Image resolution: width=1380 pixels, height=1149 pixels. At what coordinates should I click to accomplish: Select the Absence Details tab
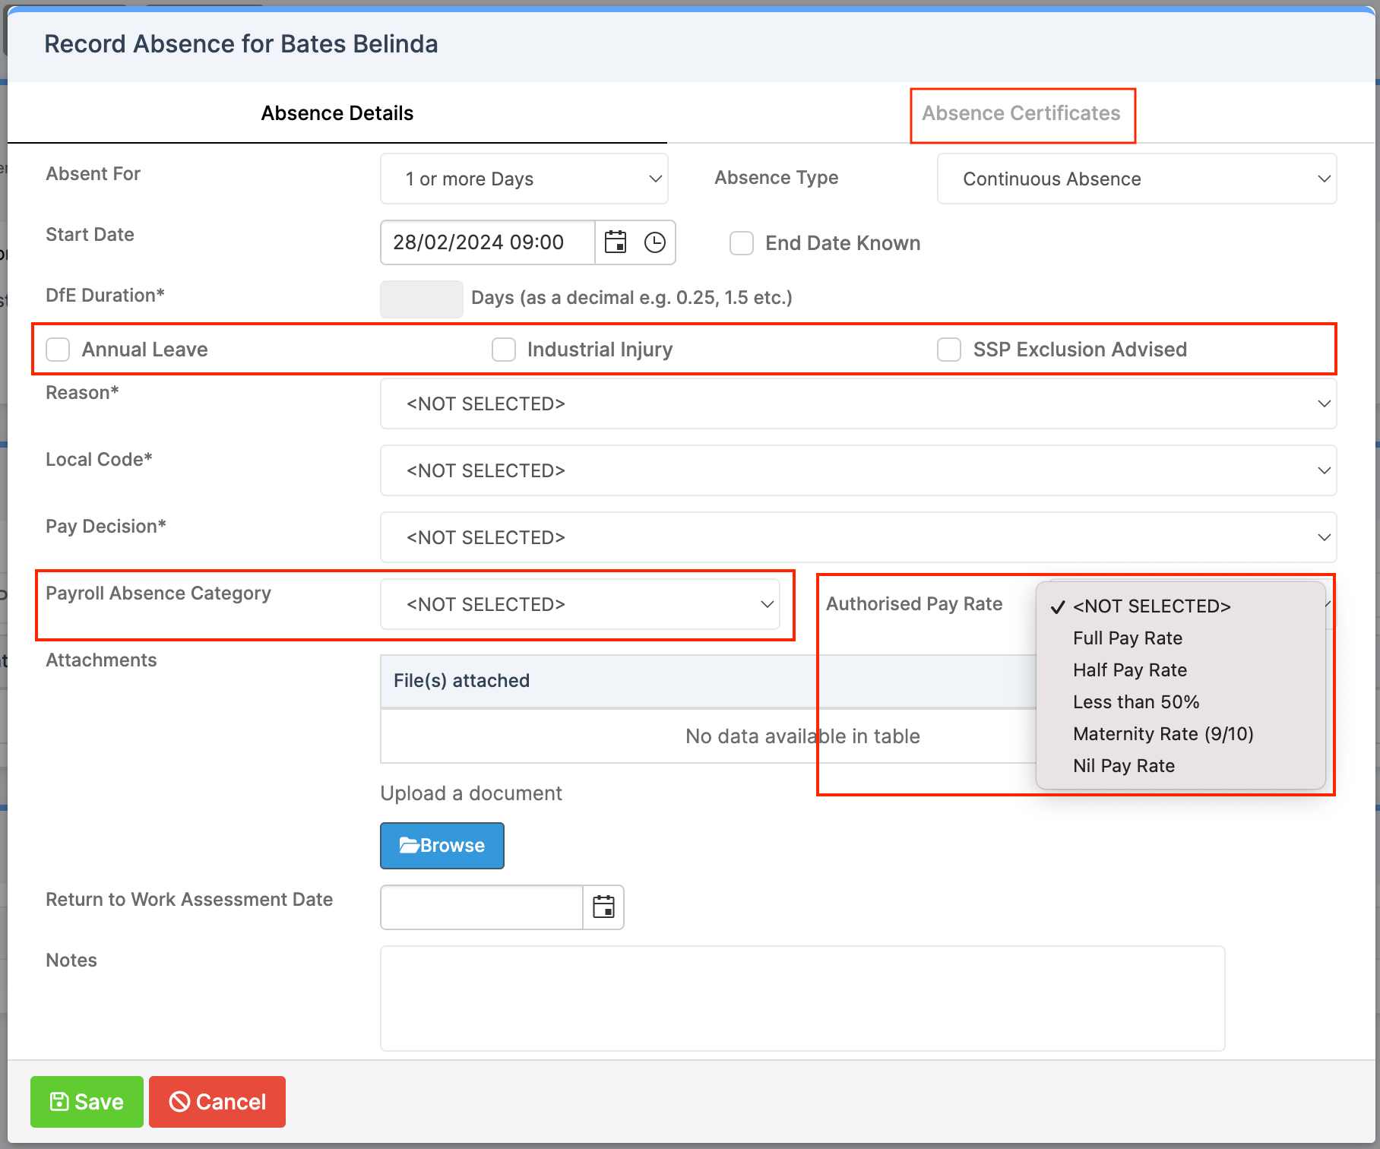coord(337,112)
